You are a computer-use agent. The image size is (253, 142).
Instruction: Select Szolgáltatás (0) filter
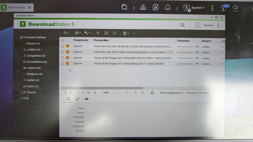[x=34, y=56]
